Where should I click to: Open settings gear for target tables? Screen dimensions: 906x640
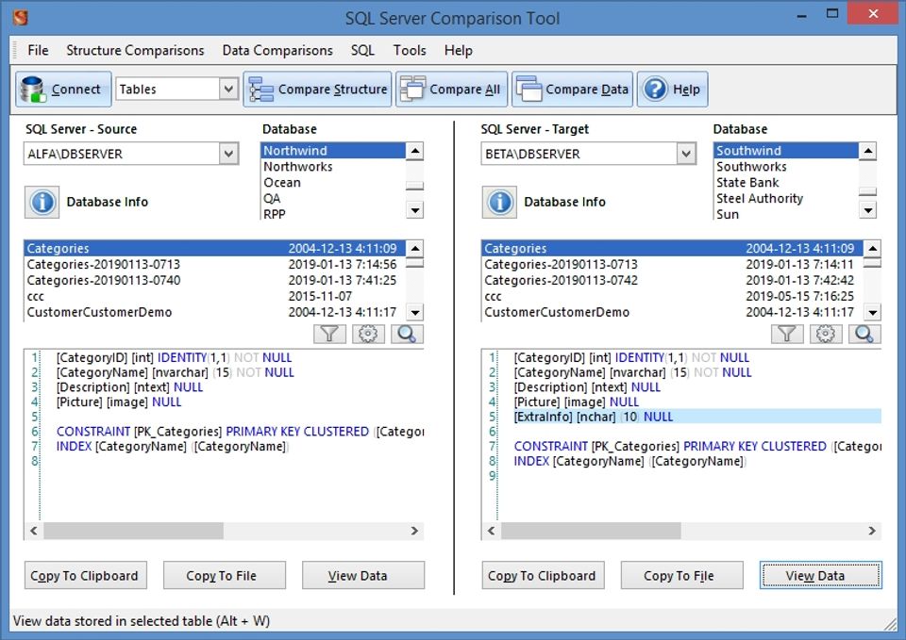826,334
